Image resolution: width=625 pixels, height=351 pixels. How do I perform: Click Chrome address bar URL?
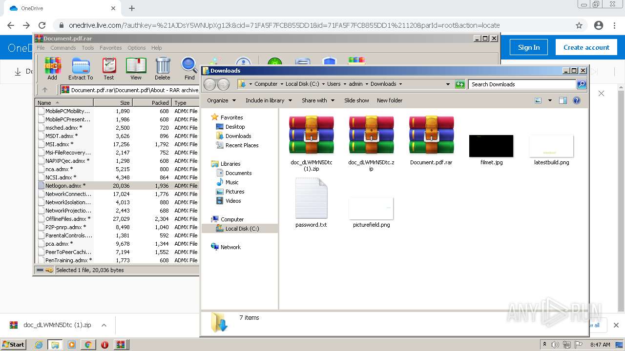[284, 25]
